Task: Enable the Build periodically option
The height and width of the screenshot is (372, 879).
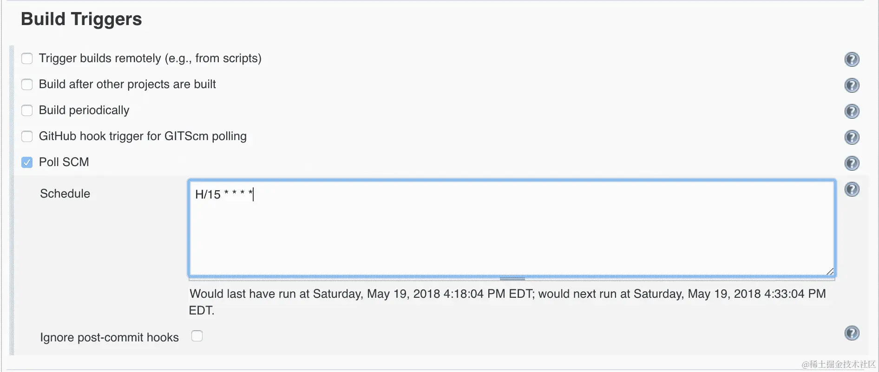Action: 27,110
